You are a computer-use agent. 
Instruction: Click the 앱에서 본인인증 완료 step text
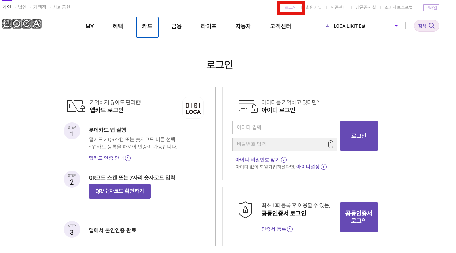(112, 230)
